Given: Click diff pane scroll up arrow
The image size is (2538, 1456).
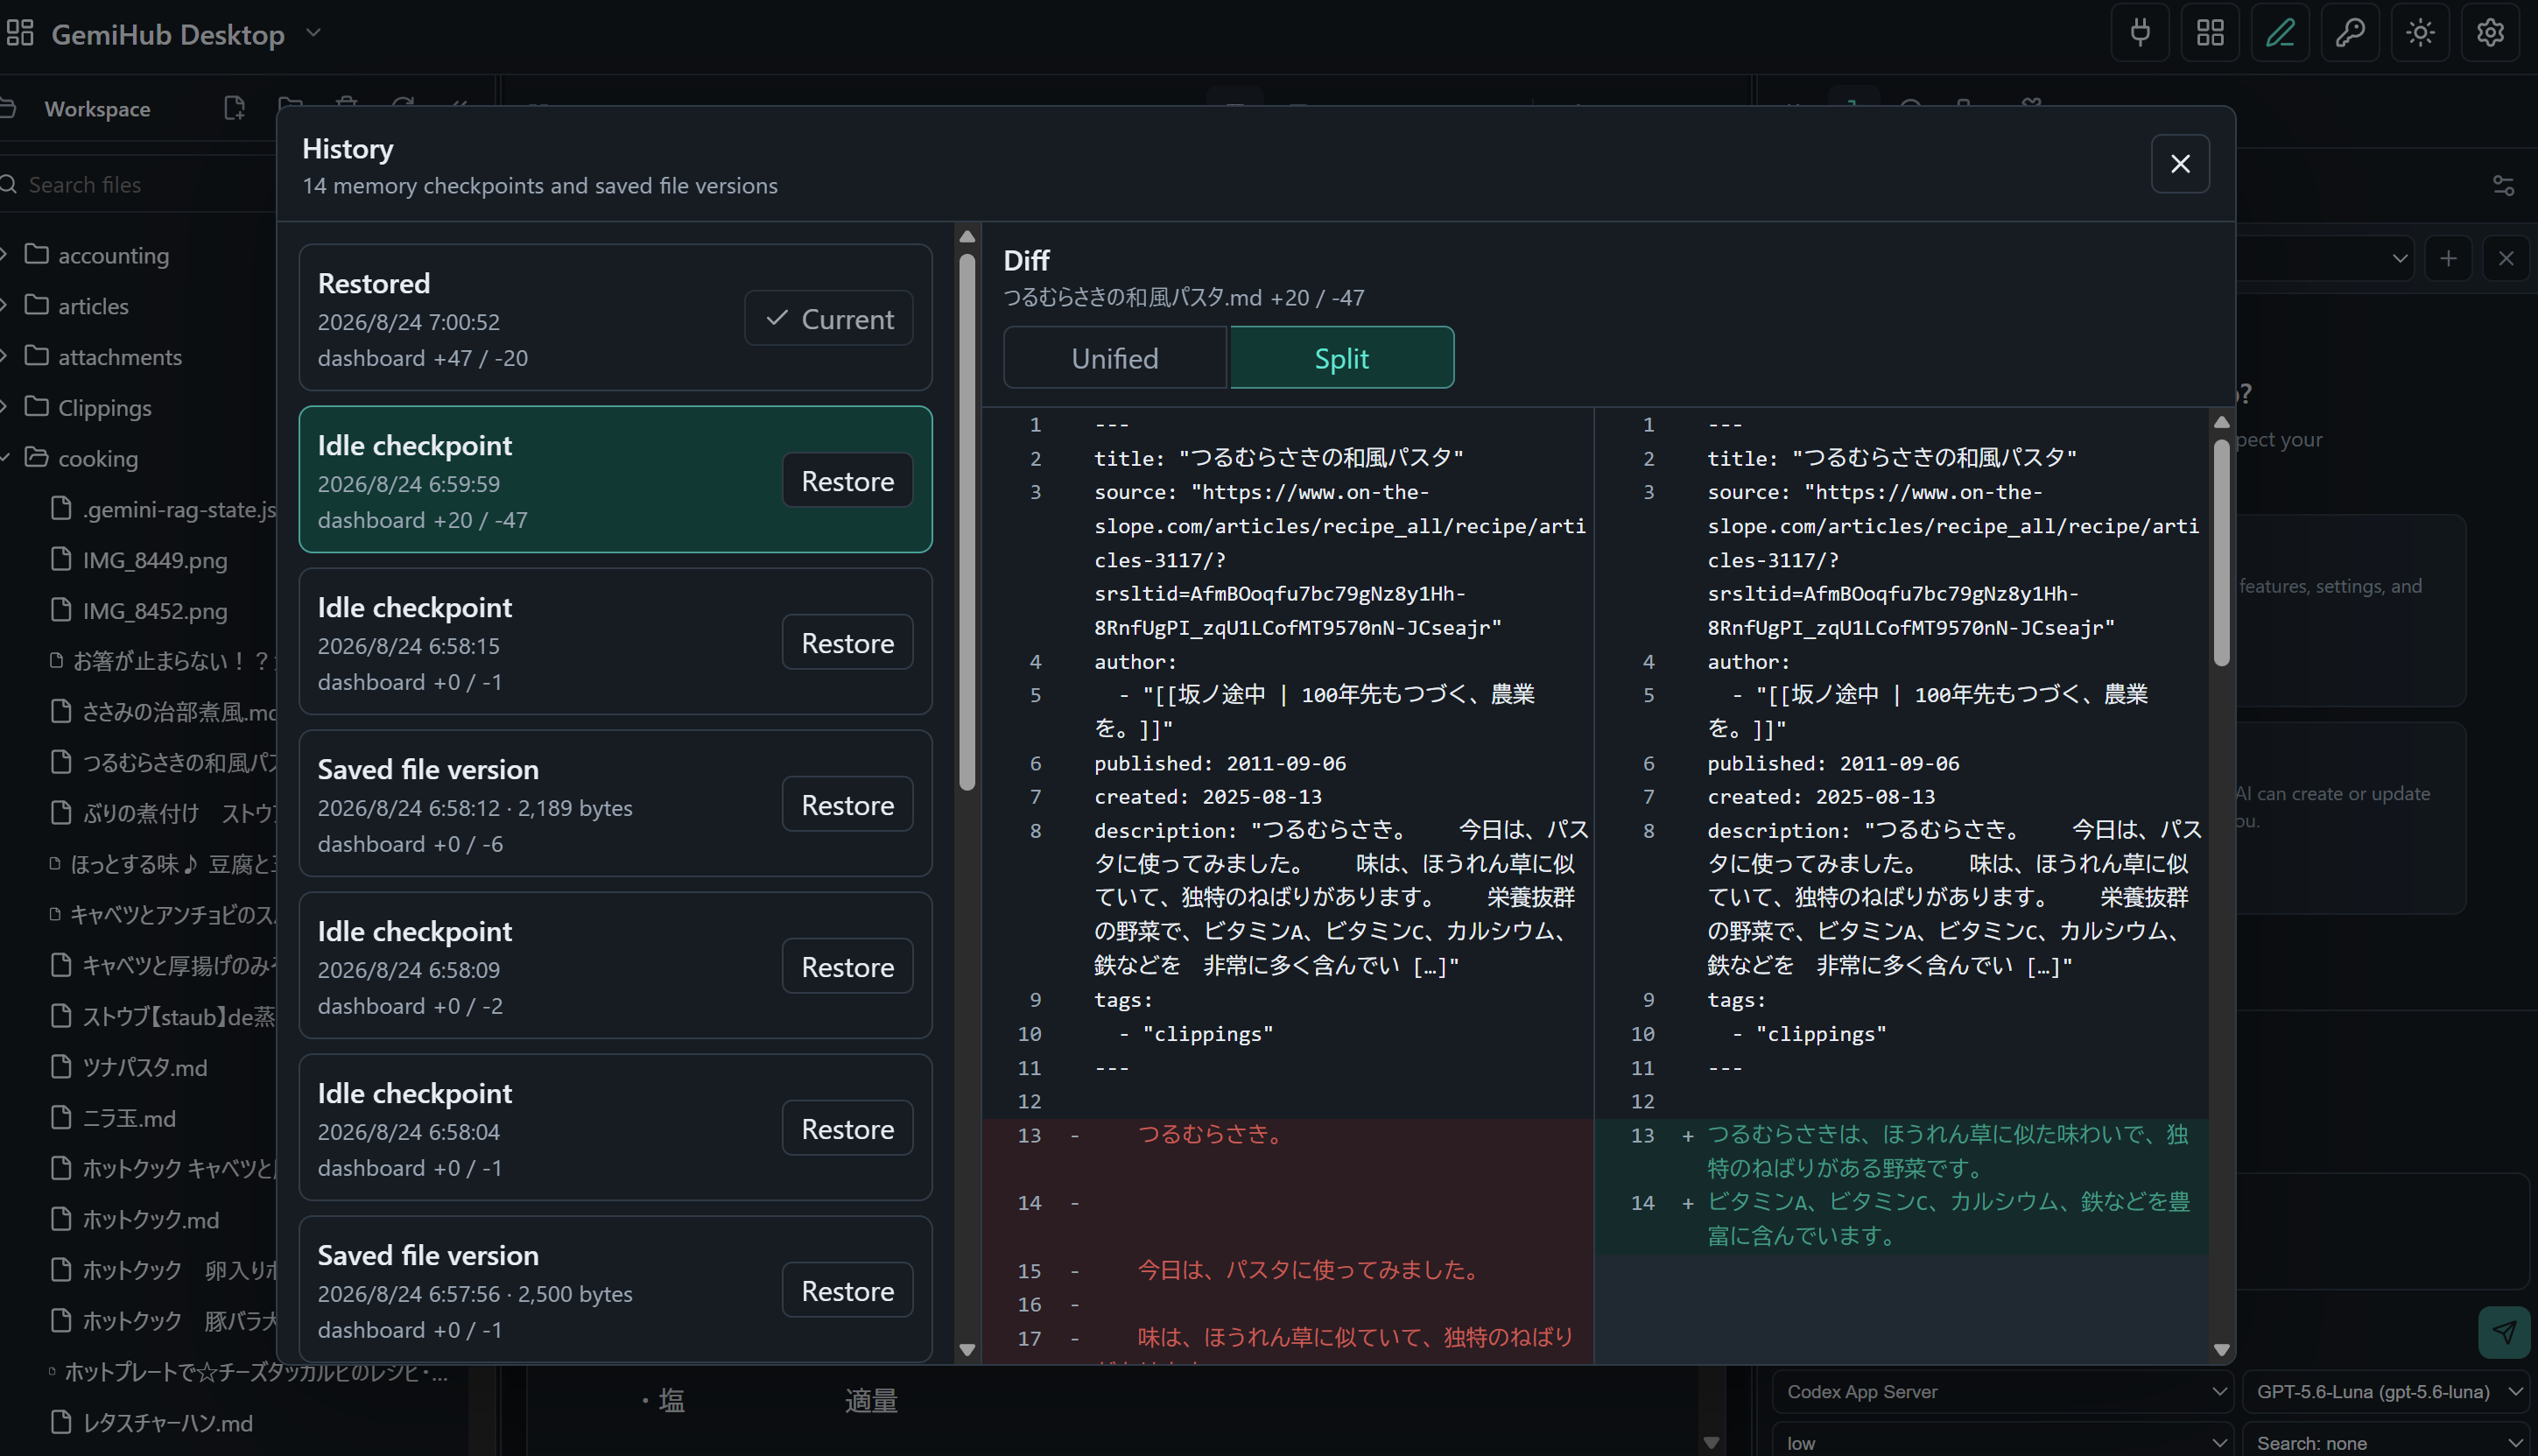Looking at the screenshot, I should click(2221, 423).
